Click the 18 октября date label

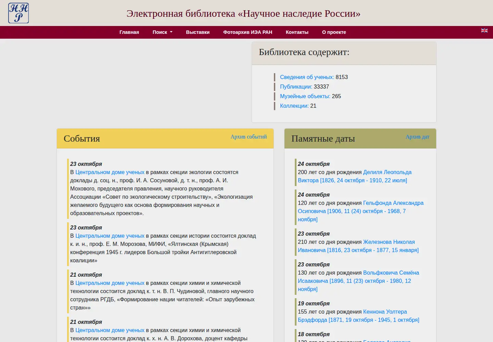[x=314, y=334]
